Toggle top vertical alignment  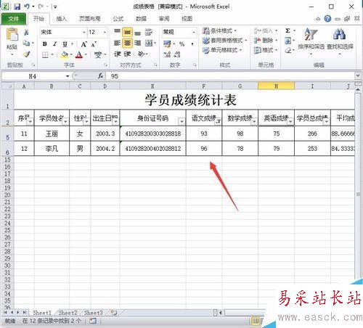117,31
